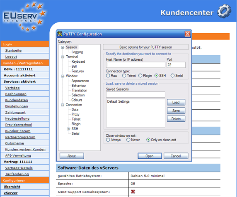Viewport: 237px width, 197px height.
Task: Open Übersicht link under Konfigurieren
Action: pos(12,187)
